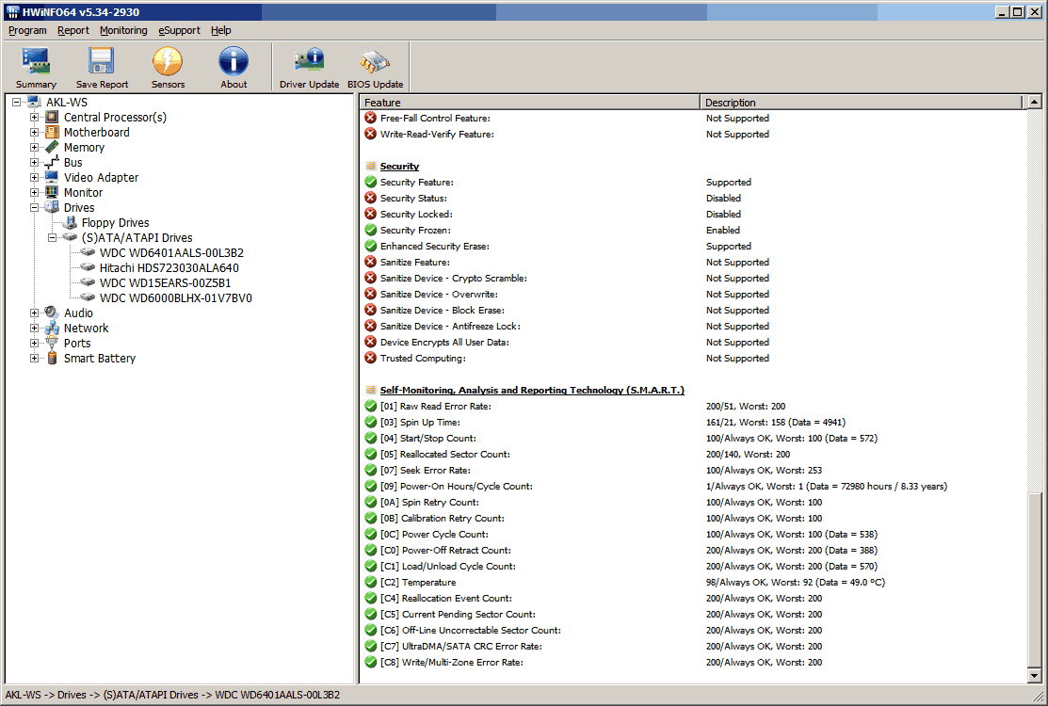Click the Security section heading
This screenshot has width=1048, height=706.
[x=399, y=166]
